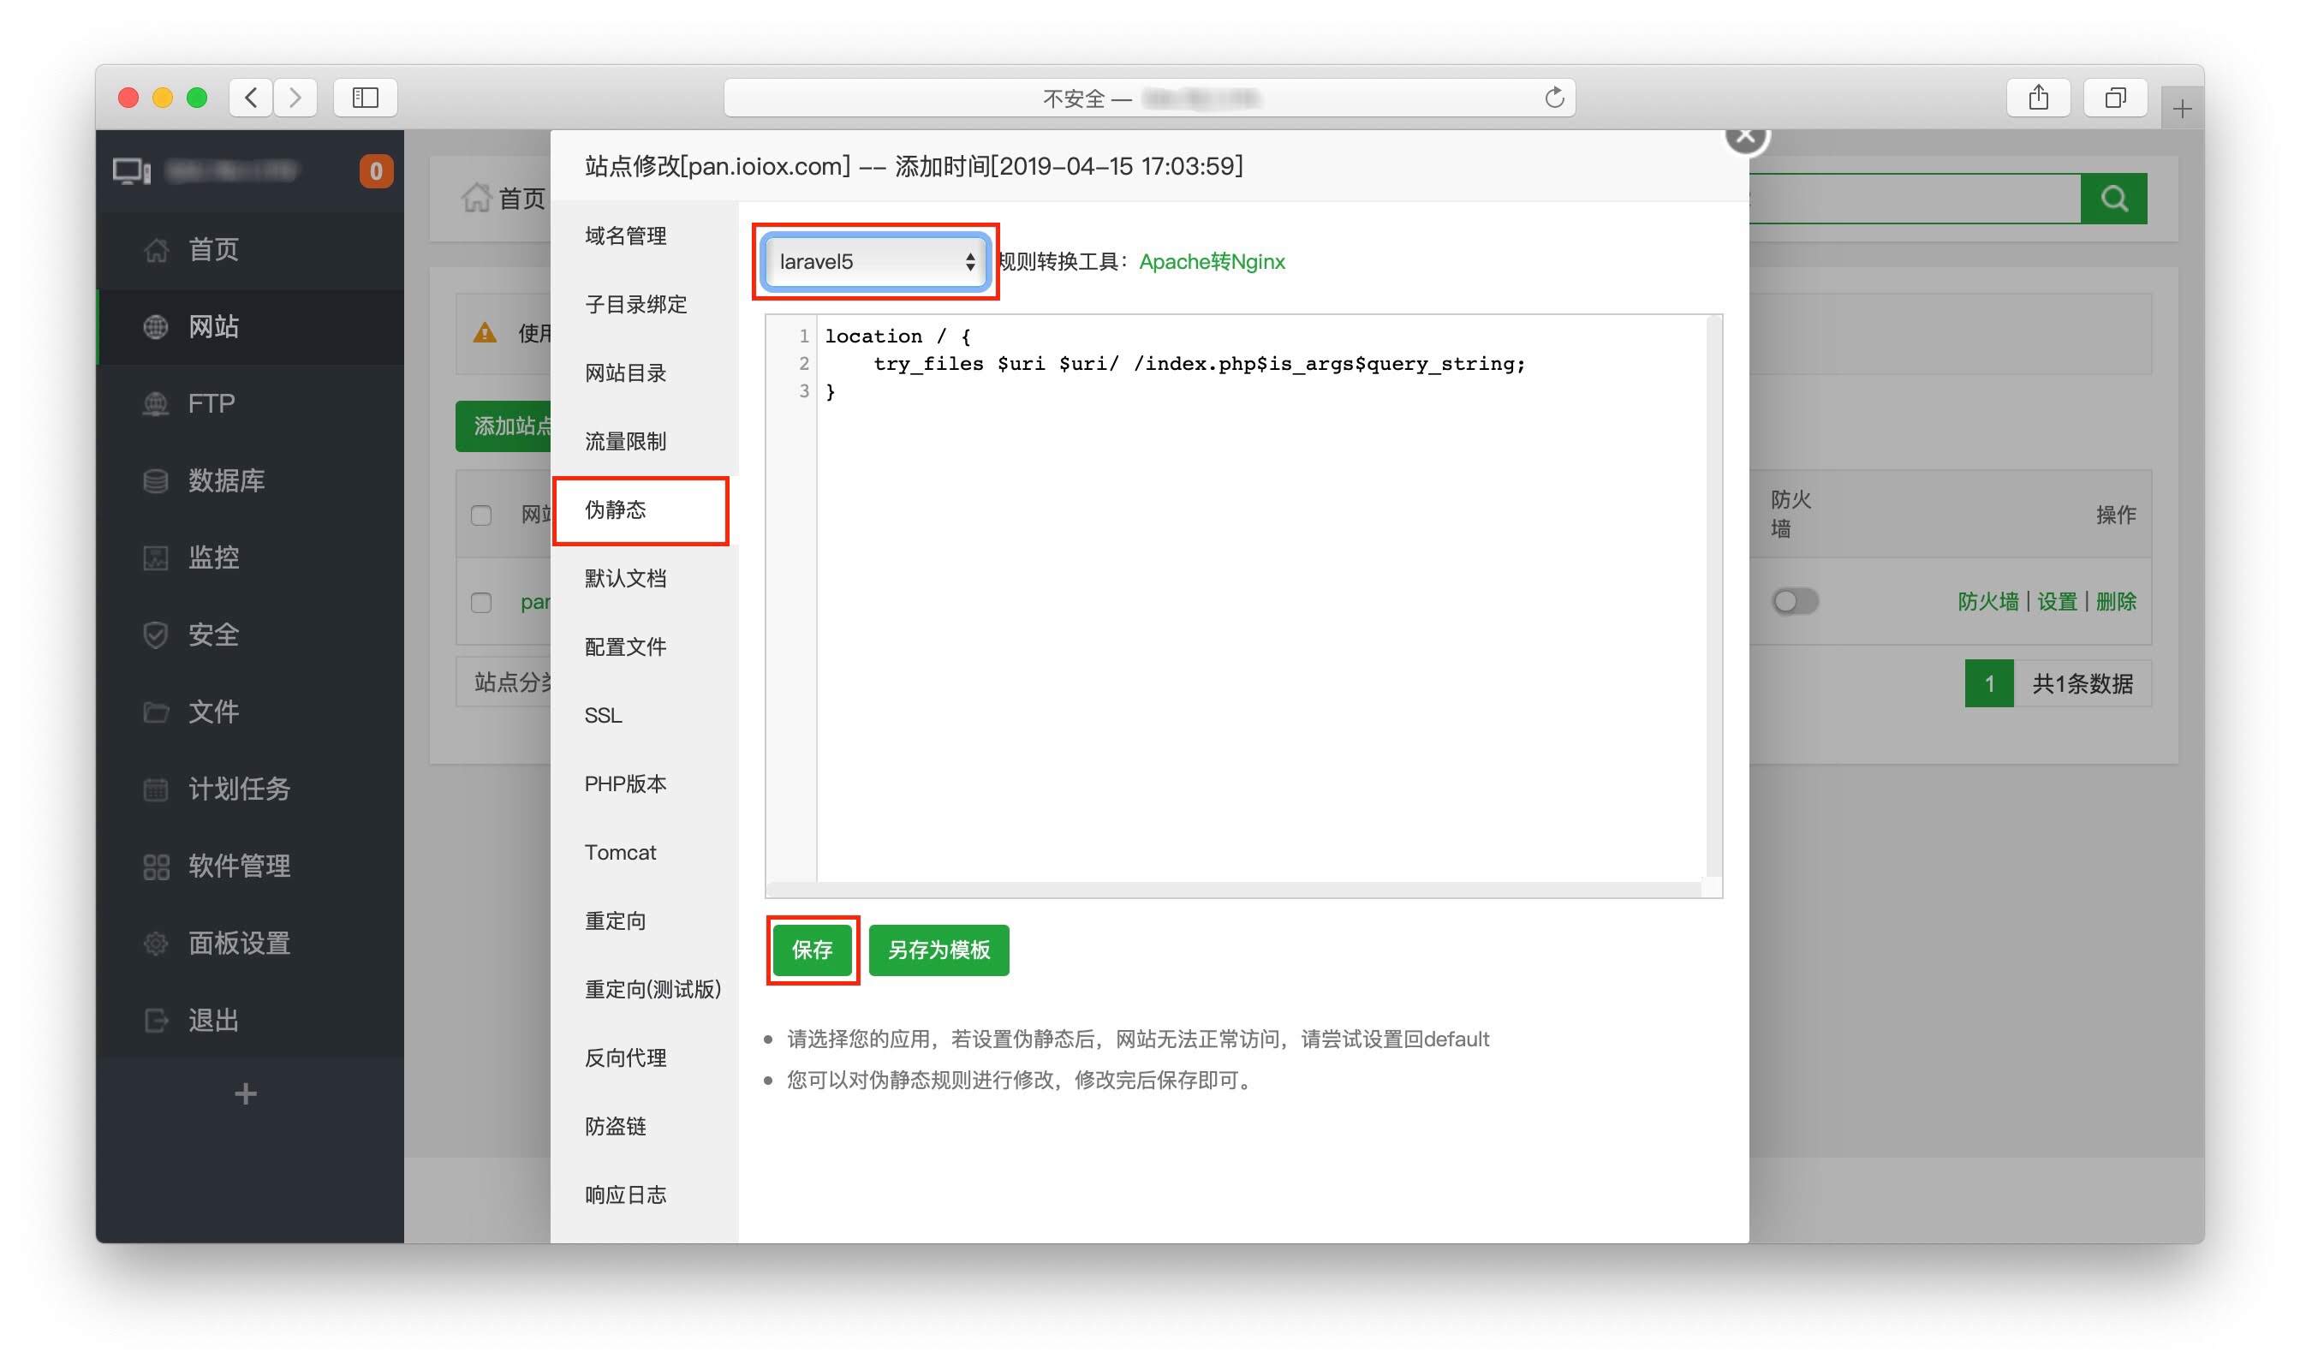Select the 网站目录 tab
The width and height of the screenshot is (2300, 1370).
click(644, 373)
